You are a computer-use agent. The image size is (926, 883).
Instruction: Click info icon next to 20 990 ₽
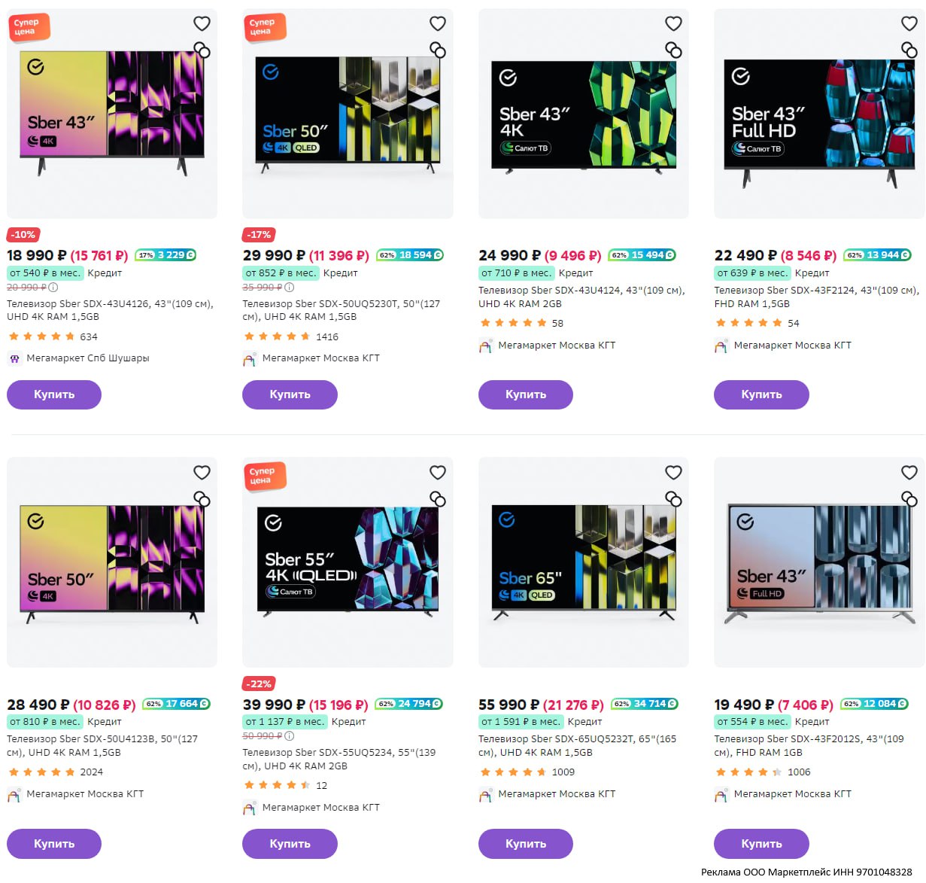click(53, 288)
